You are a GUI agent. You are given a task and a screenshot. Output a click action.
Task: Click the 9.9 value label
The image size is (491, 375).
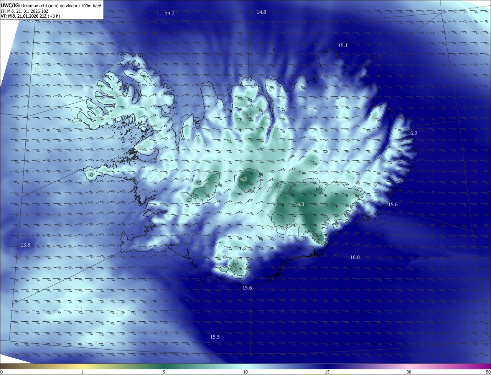[x=79, y=308]
